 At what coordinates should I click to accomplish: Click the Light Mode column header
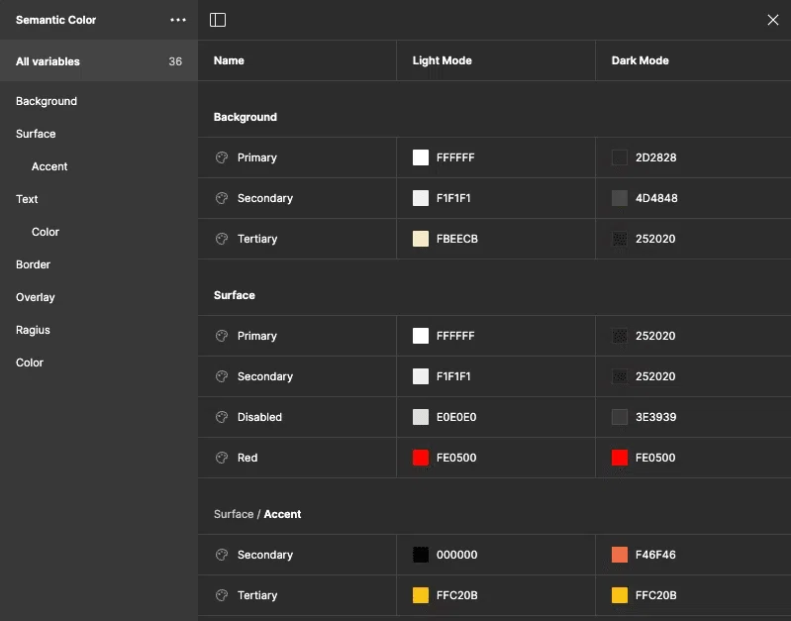(442, 60)
